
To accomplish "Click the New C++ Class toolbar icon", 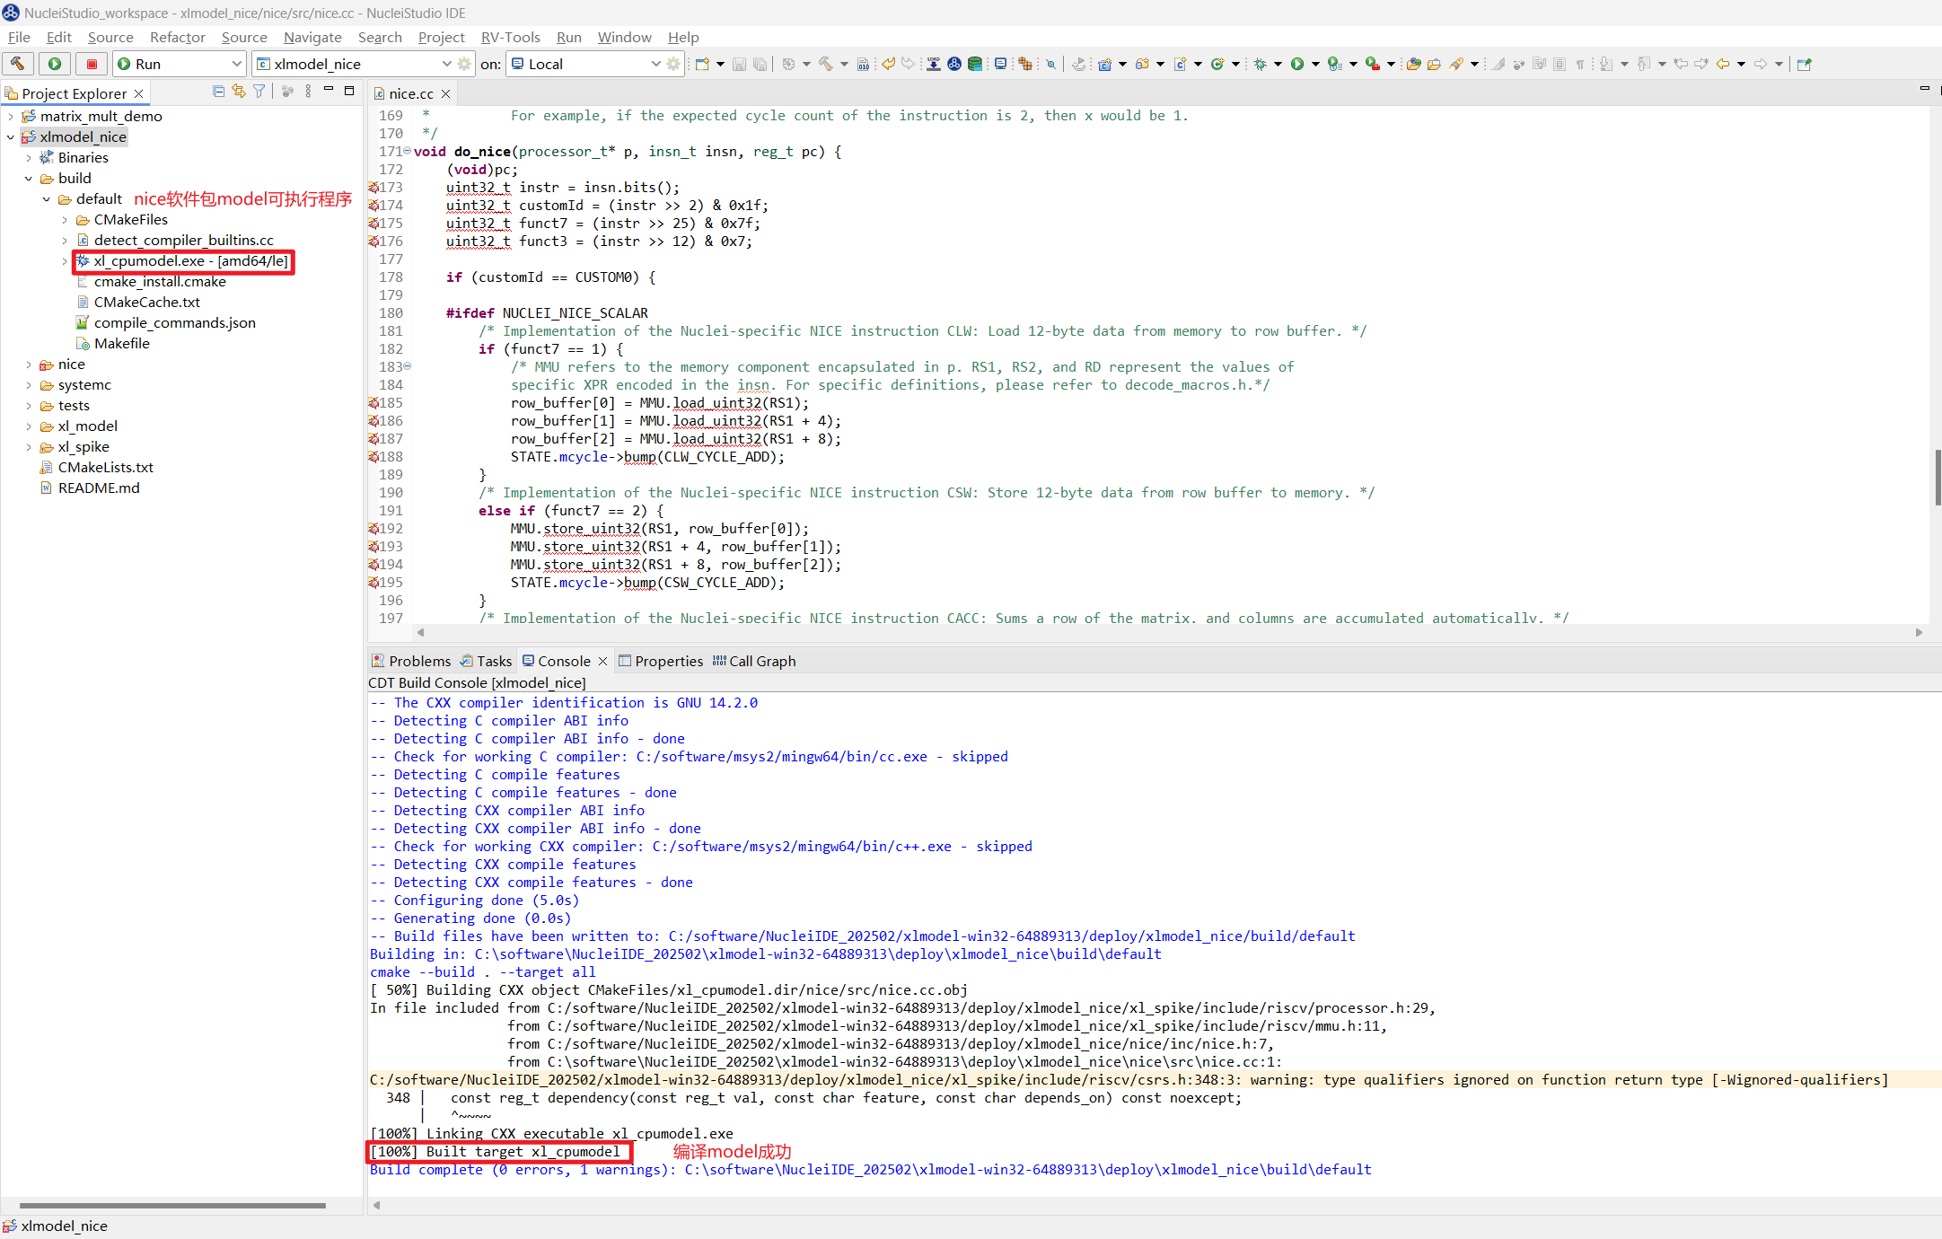I will pos(1217,64).
